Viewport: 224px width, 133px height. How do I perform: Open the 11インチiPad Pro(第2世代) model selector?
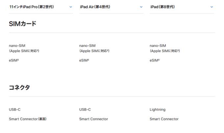click(41, 7)
